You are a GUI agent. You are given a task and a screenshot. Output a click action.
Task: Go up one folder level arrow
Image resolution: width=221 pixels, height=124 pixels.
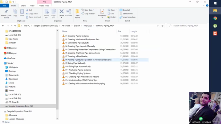(15, 26)
